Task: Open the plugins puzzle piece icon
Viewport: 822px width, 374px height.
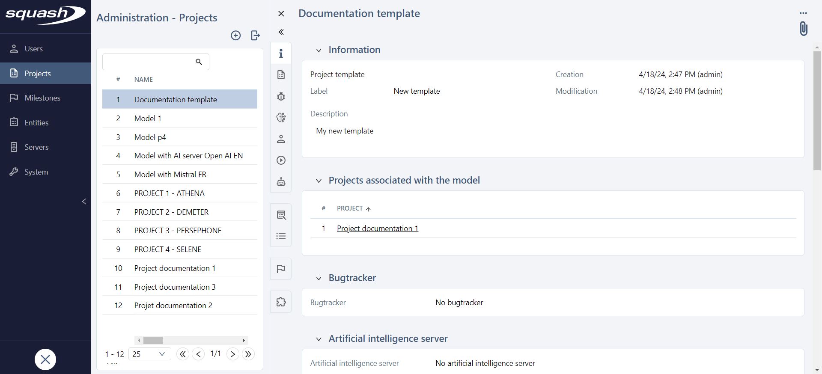Action: point(281,302)
